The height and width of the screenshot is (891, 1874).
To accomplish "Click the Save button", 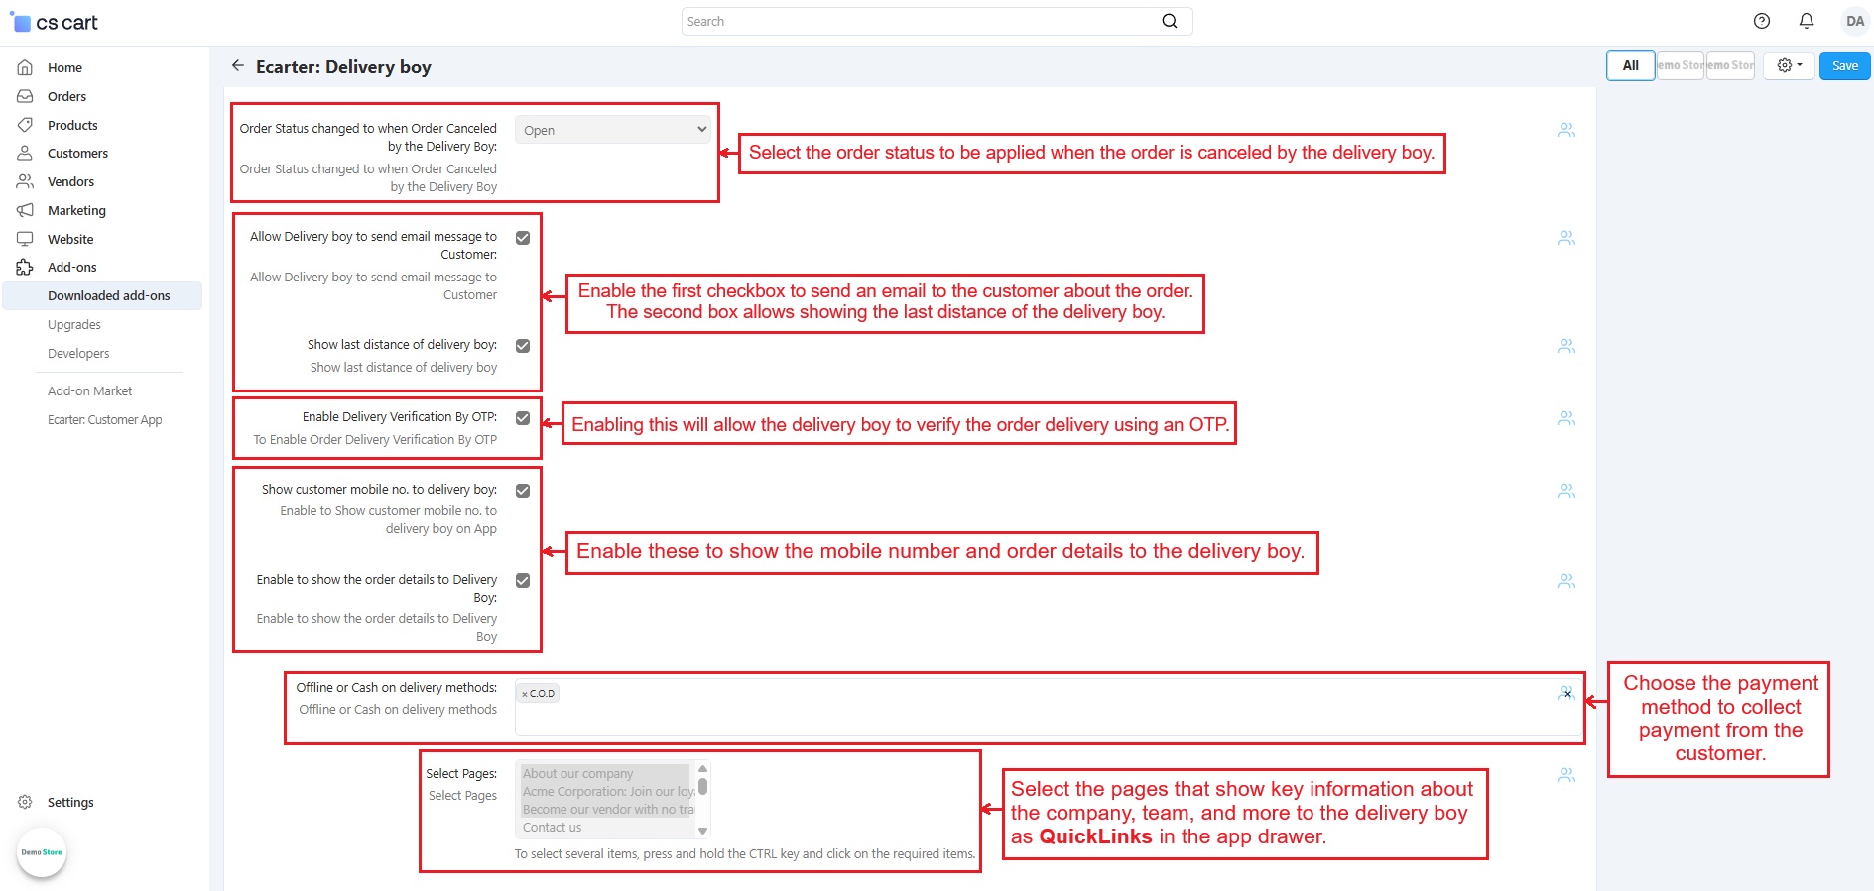I will point(1844,65).
